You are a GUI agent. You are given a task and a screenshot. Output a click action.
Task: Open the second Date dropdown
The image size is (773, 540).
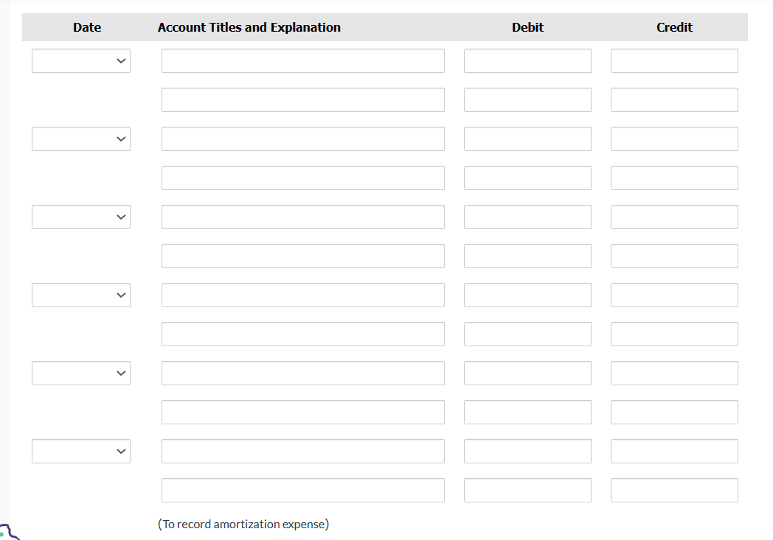81,138
